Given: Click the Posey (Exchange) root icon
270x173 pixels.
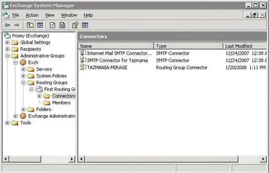Looking at the screenshot, I should click(x=7, y=36).
